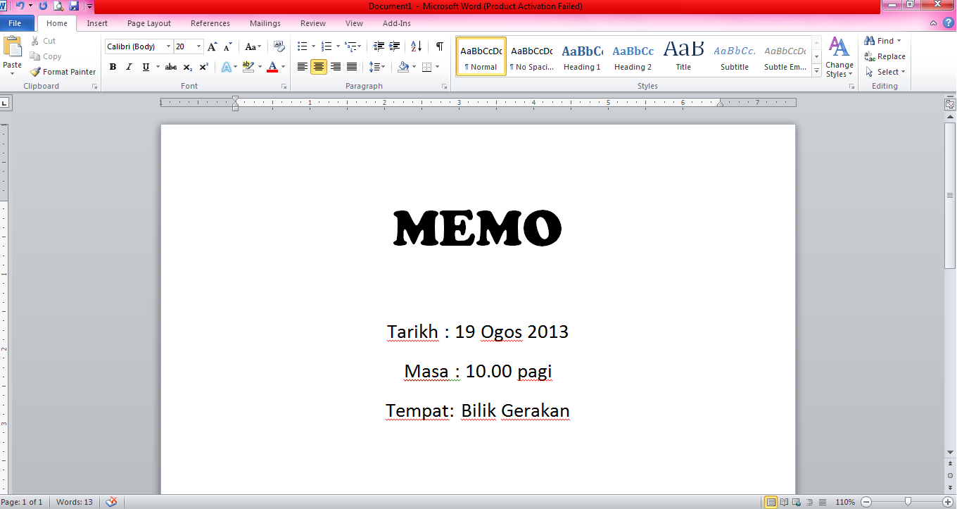Click the proofing errors icon in status bar
The image size is (957, 509).
tap(110, 502)
